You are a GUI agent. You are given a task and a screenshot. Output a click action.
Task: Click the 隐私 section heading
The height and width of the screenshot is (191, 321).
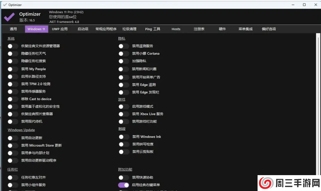pyautogui.click(x=121, y=39)
